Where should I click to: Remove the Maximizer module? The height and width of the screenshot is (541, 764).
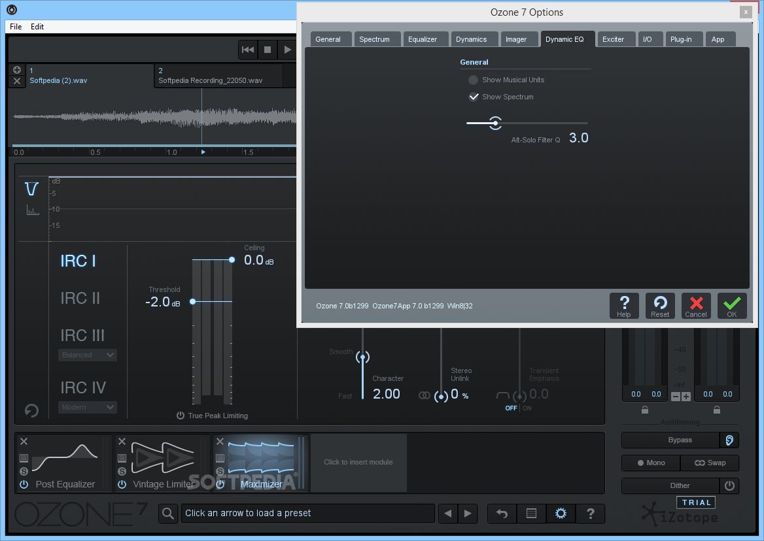point(220,441)
